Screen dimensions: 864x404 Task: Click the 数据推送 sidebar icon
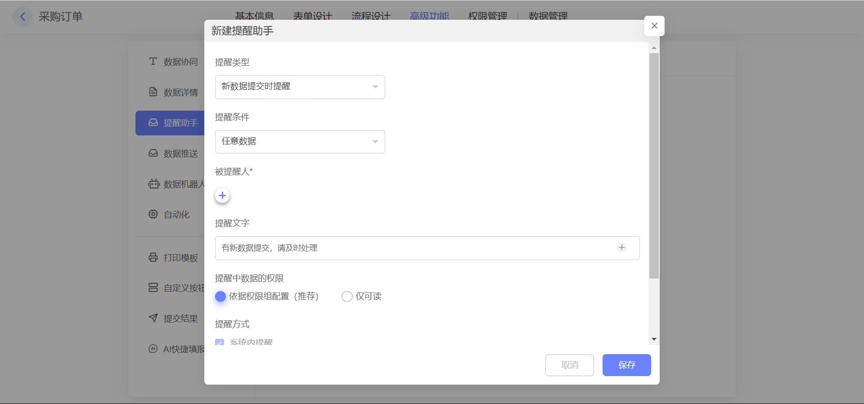[x=153, y=153]
